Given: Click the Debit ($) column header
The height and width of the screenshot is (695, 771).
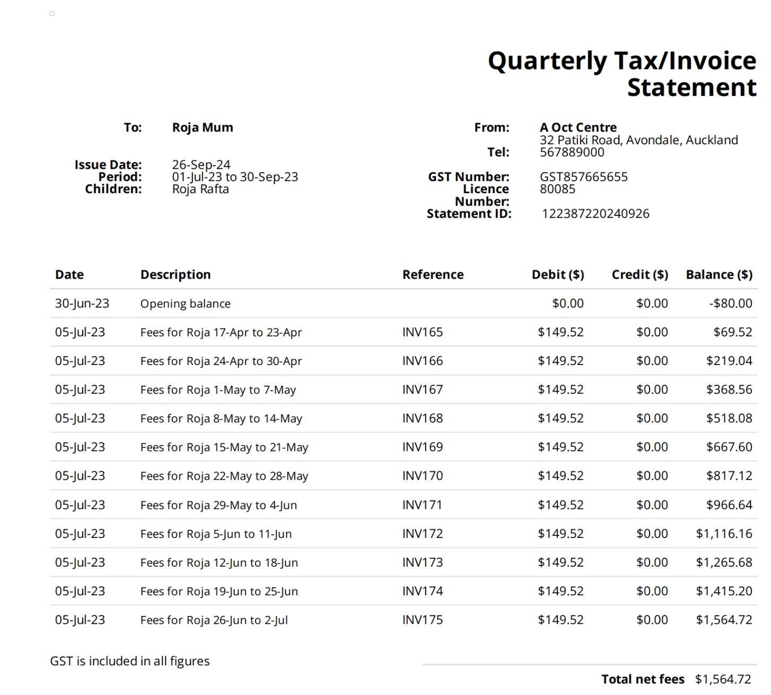Looking at the screenshot, I should (x=558, y=275).
